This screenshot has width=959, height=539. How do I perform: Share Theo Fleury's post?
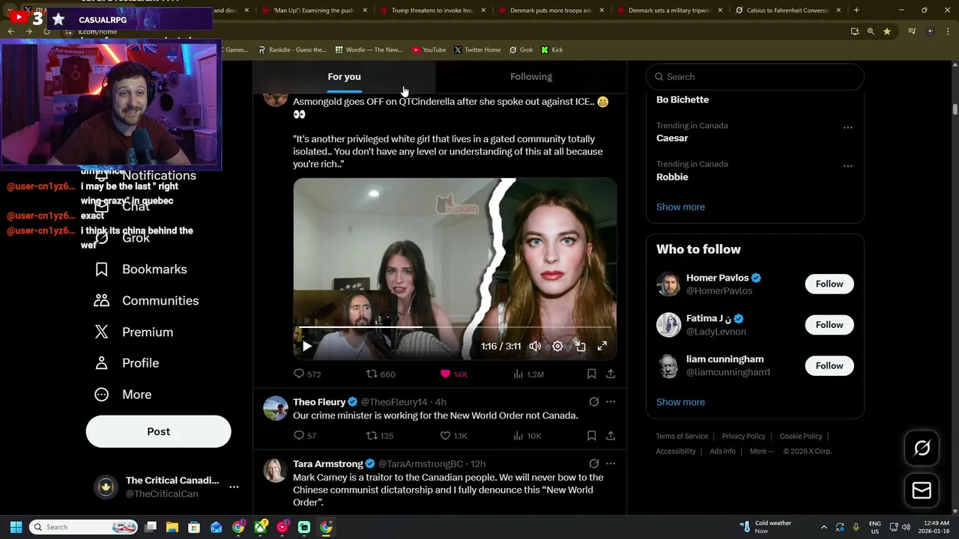coord(611,435)
